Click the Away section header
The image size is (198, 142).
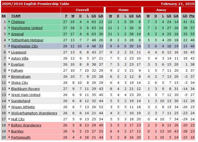click(161, 10)
